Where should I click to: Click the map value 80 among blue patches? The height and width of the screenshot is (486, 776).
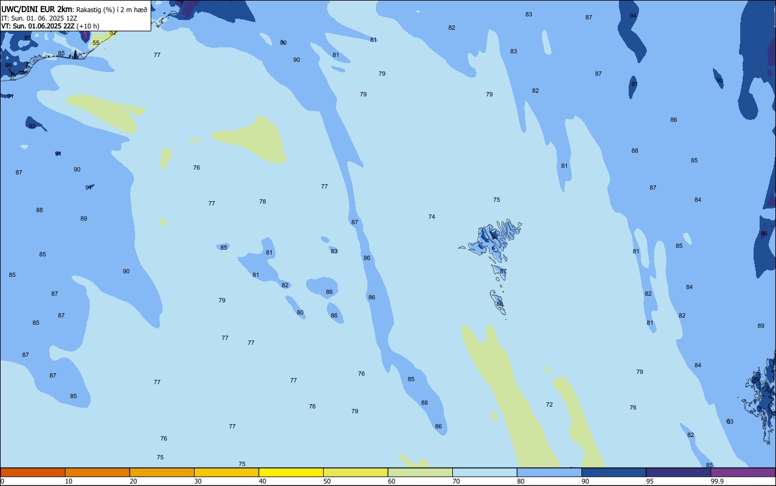(x=300, y=312)
